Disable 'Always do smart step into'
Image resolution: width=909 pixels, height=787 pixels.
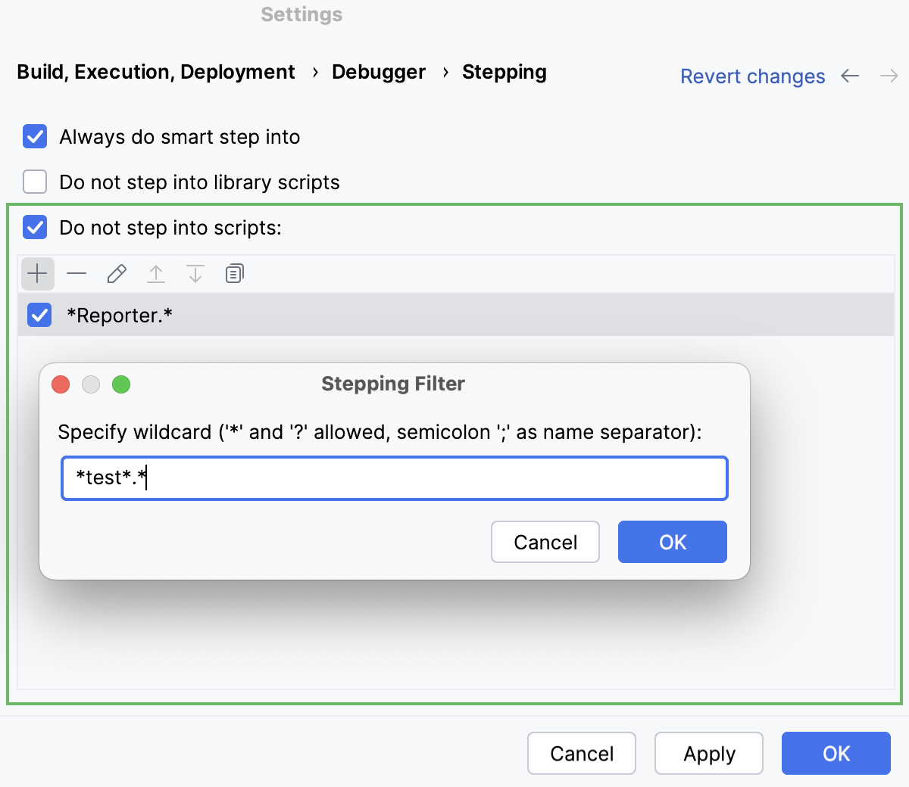click(x=34, y=137)
